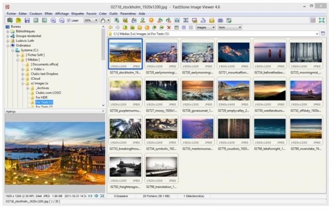The width and height of the screenshot is (333, 210).
Task: Expand the Bibliothèques tree node
Action: [x=8, y=31]
